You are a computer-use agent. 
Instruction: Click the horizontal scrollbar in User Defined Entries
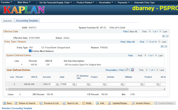pyautogui.click(x=80, y=89)
